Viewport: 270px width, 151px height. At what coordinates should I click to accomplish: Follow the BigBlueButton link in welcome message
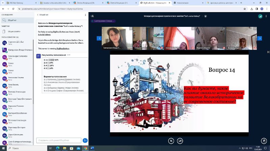click(63, 49)
